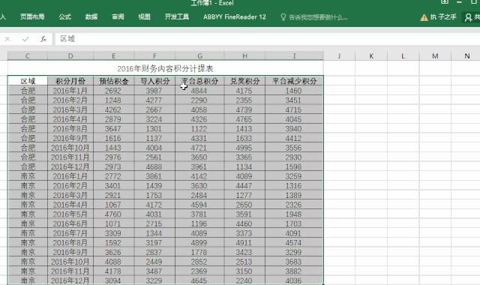The width and height of the screenshot is (480, 285).
Task: Open the 开发工具 ribbon tab
Action: (177, 16)
